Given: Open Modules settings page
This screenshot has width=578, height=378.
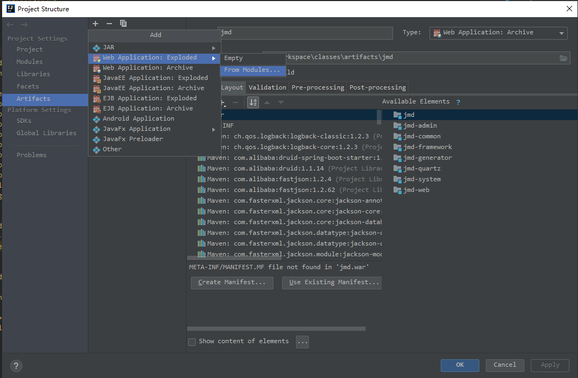Looking at the screenshot, I should coord(29,62).
